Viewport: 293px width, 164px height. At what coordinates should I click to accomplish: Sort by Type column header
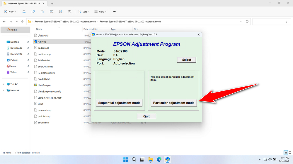113,29
